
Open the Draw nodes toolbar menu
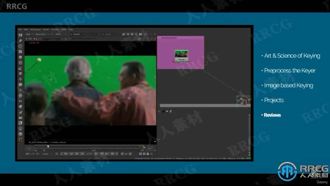[x=20, y=41]
